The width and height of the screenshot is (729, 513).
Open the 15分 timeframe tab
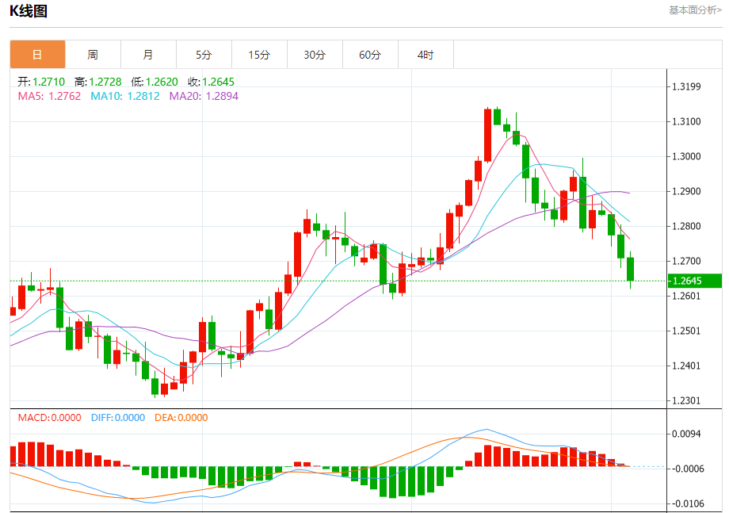[259, 55]
